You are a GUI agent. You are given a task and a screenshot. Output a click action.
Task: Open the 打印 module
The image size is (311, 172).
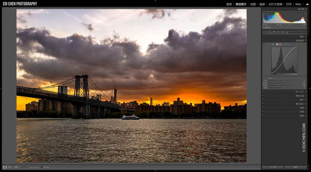(289, 4)
